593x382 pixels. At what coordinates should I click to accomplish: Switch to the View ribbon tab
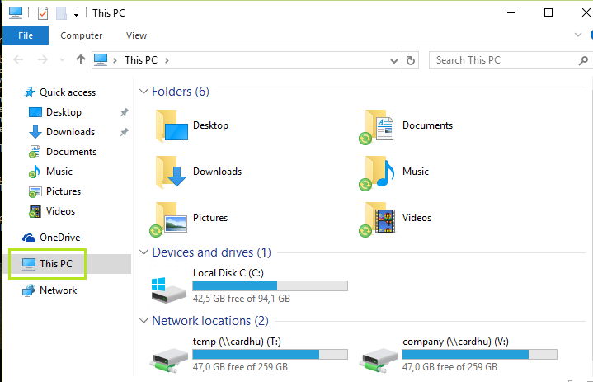pos(136,35)
